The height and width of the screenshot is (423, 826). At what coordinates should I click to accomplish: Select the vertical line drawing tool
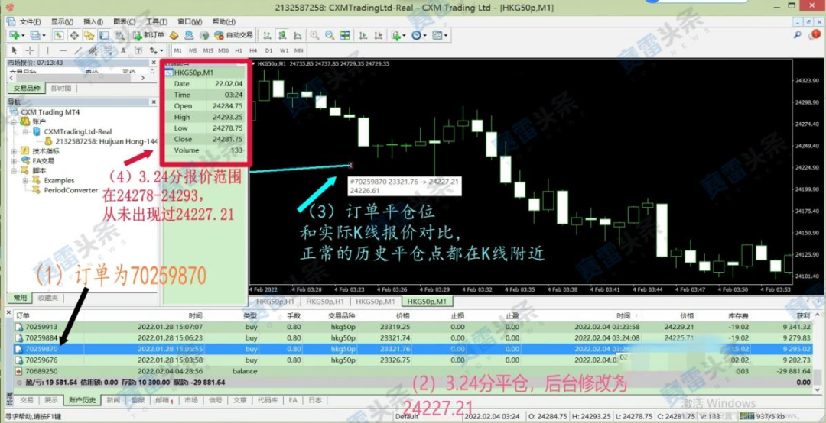(47, 50)
